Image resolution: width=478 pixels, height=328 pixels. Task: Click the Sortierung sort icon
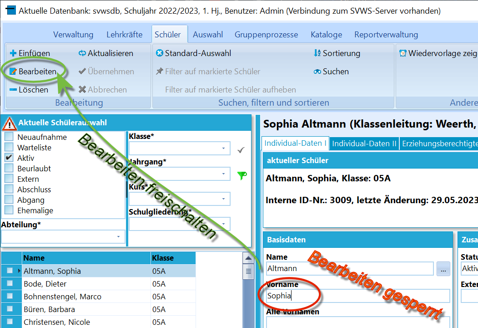pyautogui.click(x=317, y=53)
